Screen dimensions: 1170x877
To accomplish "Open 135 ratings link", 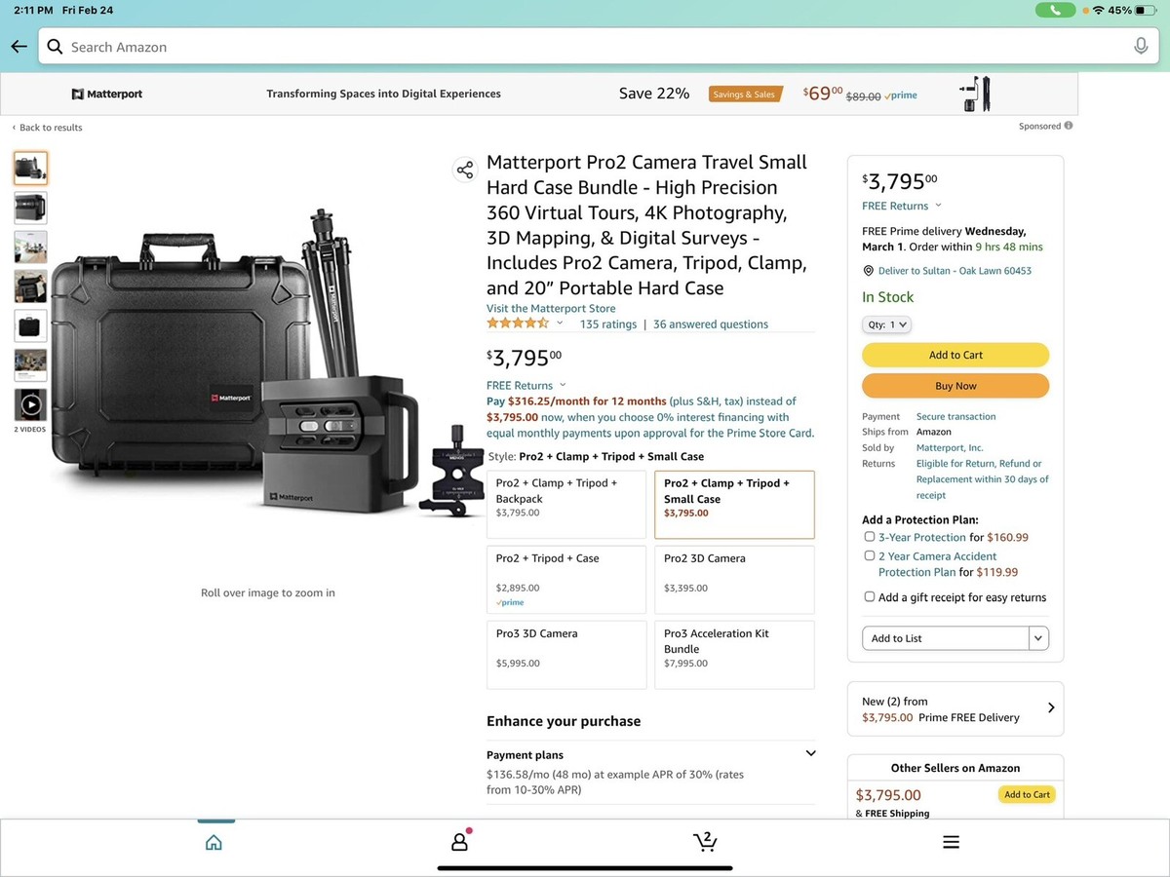I will (608, 324).
